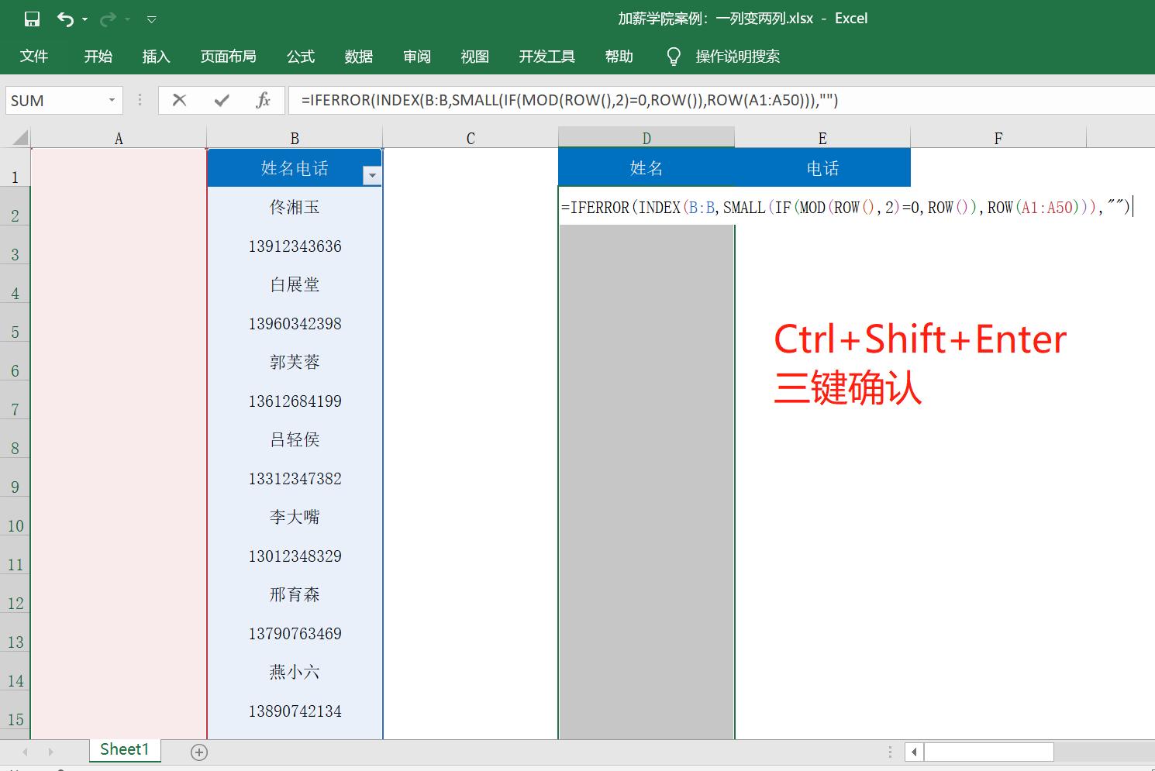Click the Undo icon
The width and height of the screenshot is (1155, 771).
[x=65, y=19]
